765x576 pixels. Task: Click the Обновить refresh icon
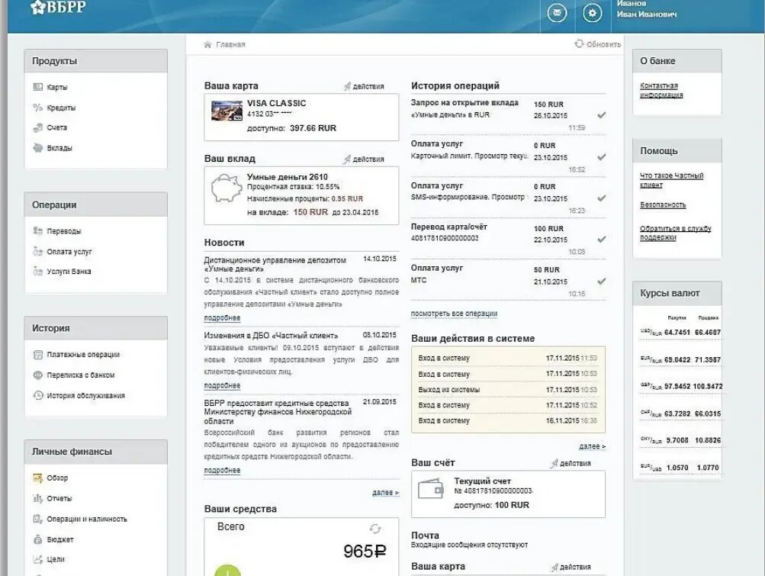[579, 44]
